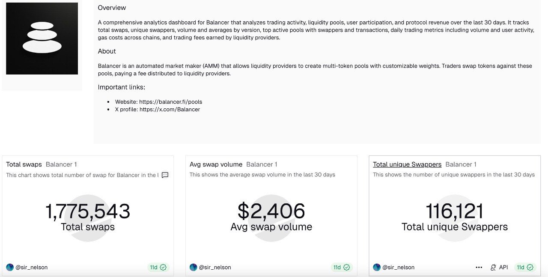Click the comment icon on Total swaps card

(165, 175)
